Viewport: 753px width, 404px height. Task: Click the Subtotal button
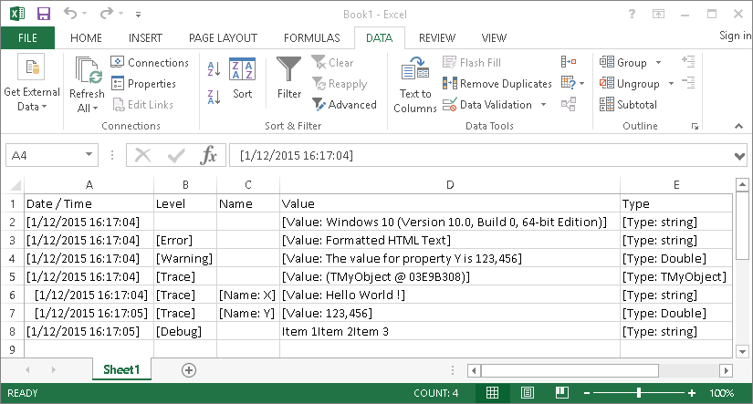[x=628, y=105]
